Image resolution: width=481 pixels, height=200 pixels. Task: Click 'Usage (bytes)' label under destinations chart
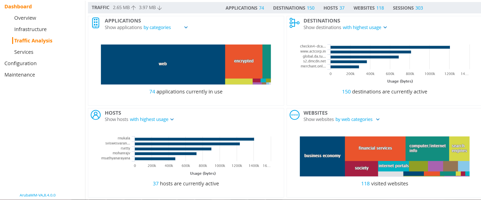click(400, 81)
